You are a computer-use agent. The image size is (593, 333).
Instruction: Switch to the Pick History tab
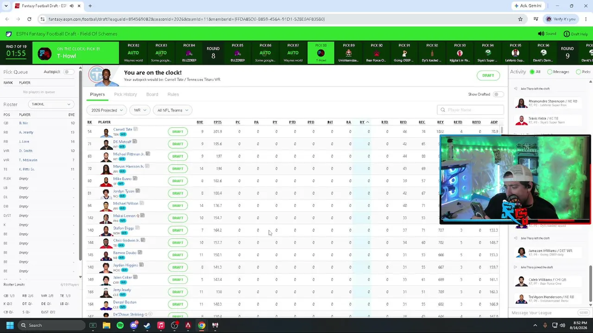126,94
